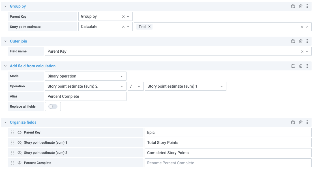Viewport: 313px width, 171px height.
Task: Delete the Add field from calculation transformation
Action: [301, 66]
